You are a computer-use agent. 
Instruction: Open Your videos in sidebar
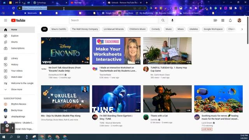click(x=18, y=71)
